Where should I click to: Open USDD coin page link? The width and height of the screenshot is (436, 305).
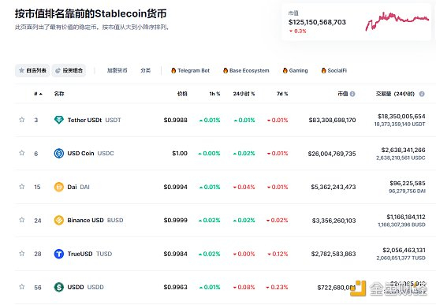85,287
